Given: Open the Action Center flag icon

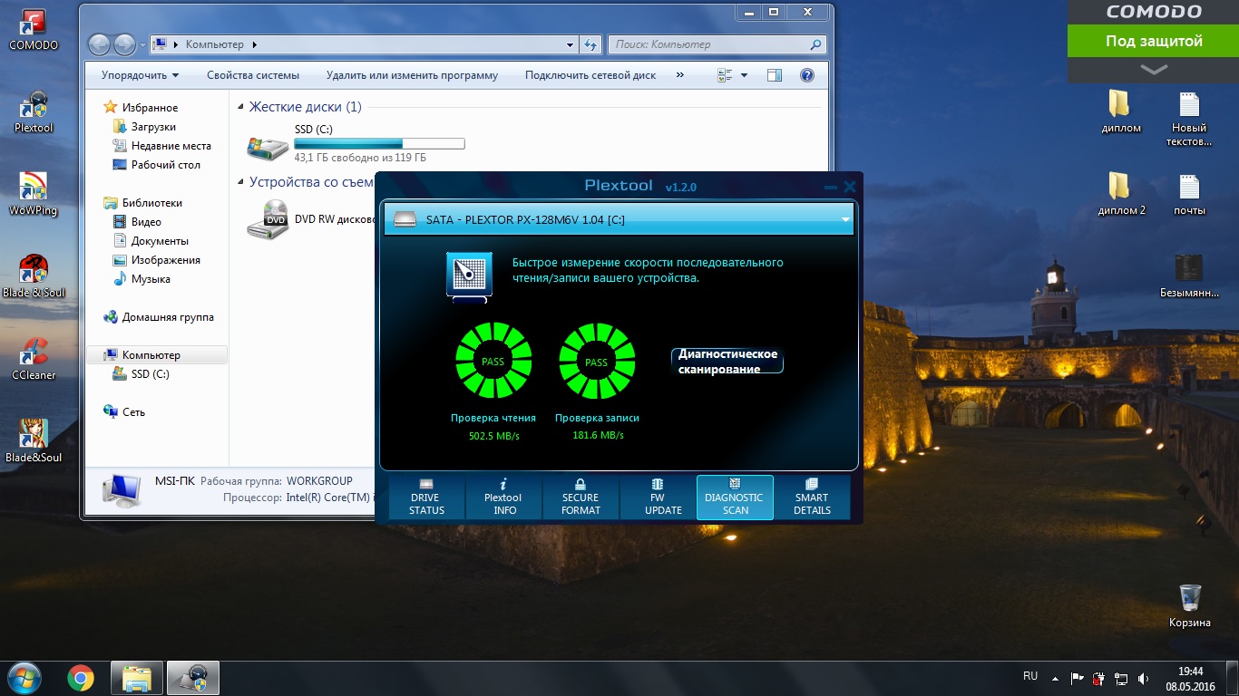Looking at the screenshot, I should point(1078,678).
